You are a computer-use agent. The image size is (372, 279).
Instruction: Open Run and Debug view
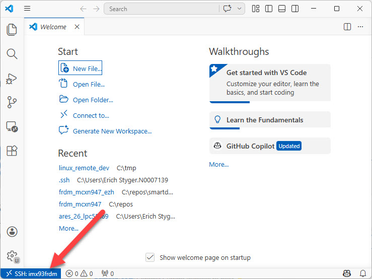tap(12, 79)
